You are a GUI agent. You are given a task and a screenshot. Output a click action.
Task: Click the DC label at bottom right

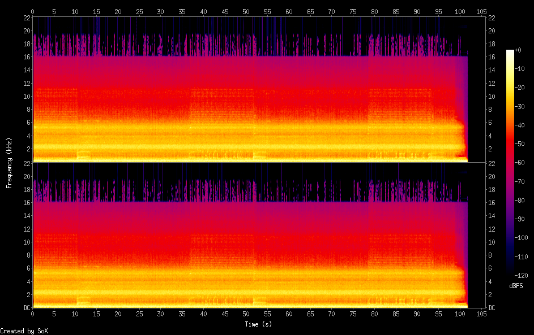tap(493, 308)
